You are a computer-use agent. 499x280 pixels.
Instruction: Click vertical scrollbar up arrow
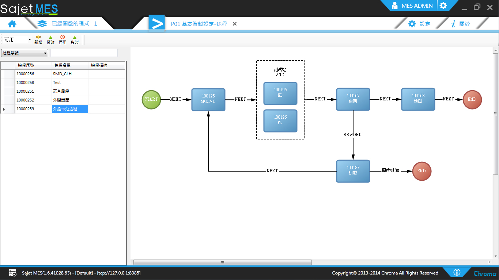[x=496, y=50]
